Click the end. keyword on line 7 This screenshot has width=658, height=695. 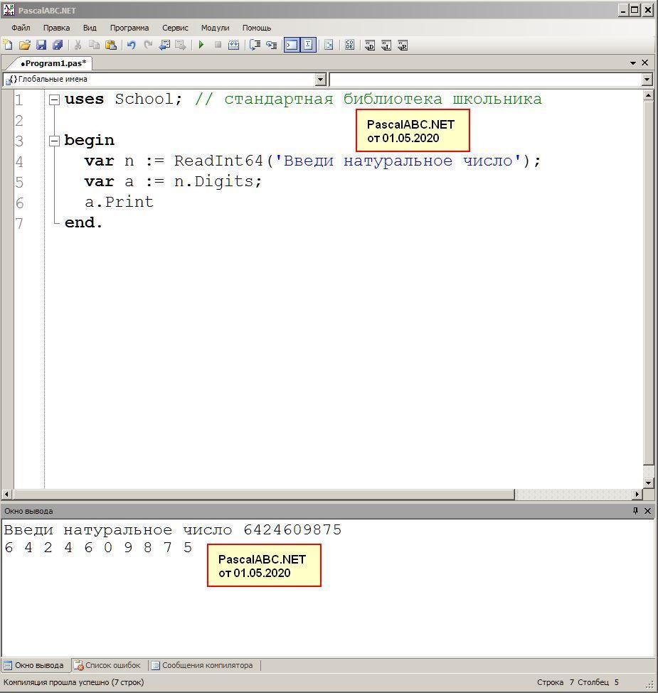tap(83, 222)
